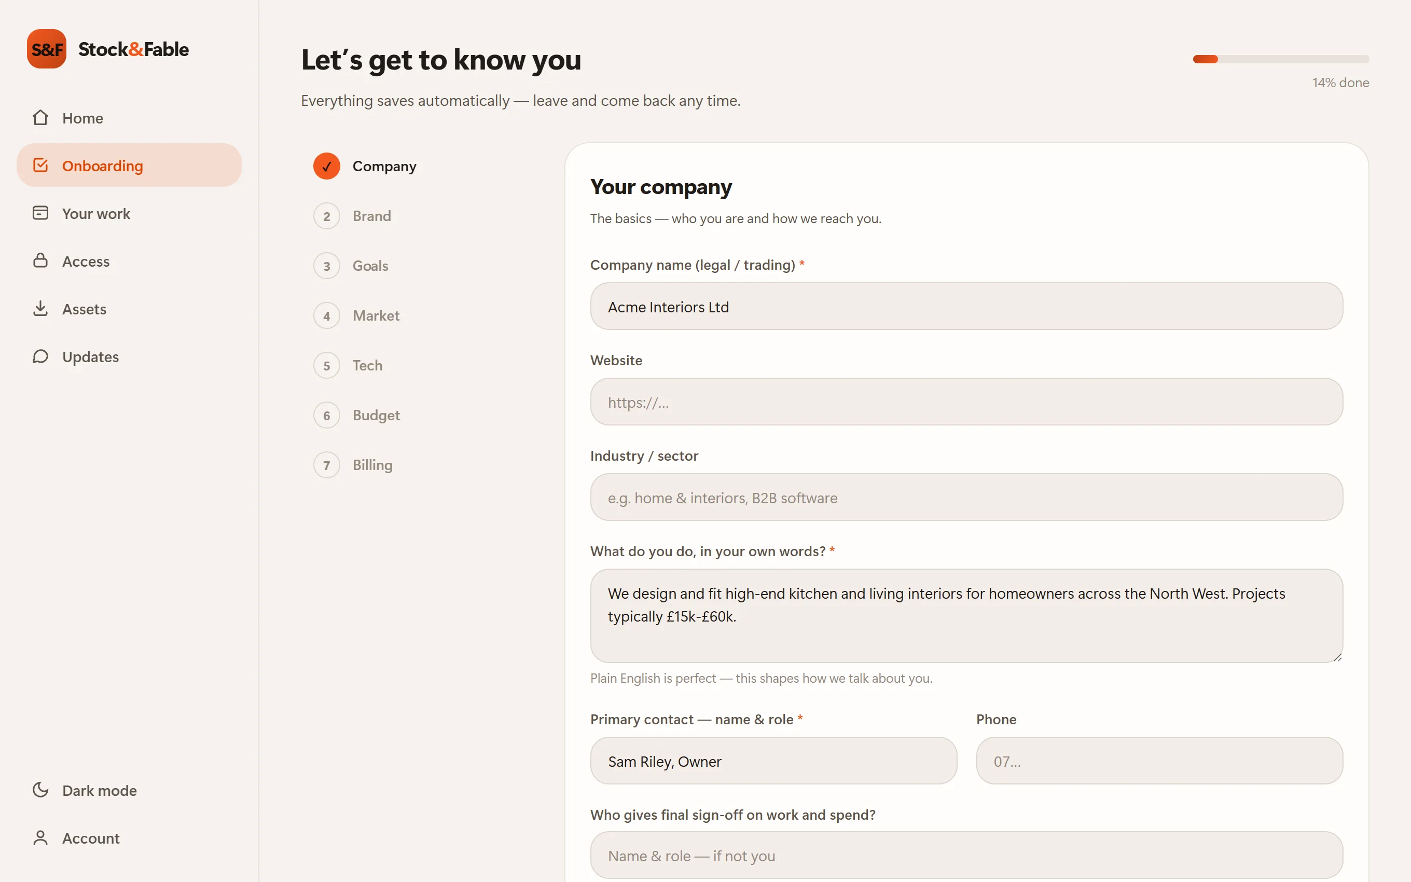Viewport: 1411px width, 882px height.
Task: Focus the Company name field
Action: tap(966, 307)
